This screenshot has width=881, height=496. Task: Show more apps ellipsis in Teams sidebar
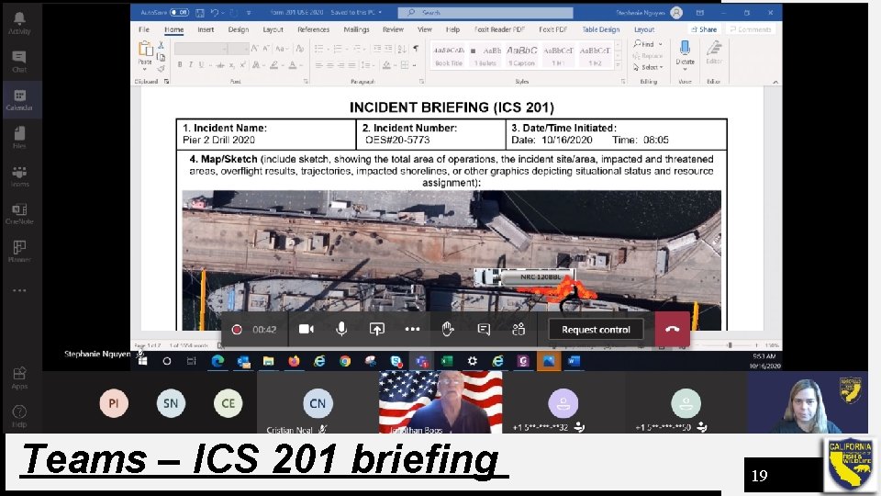point(19,290)
